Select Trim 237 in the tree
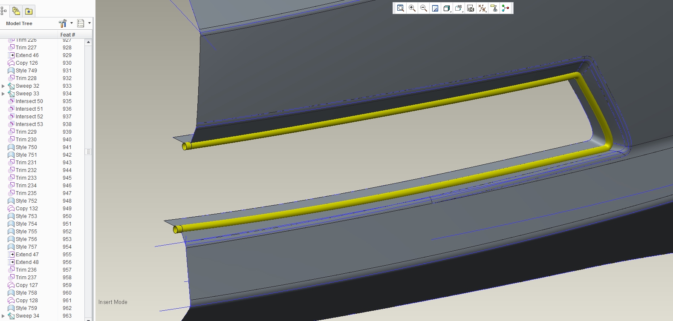 click(x=26, y=278)
